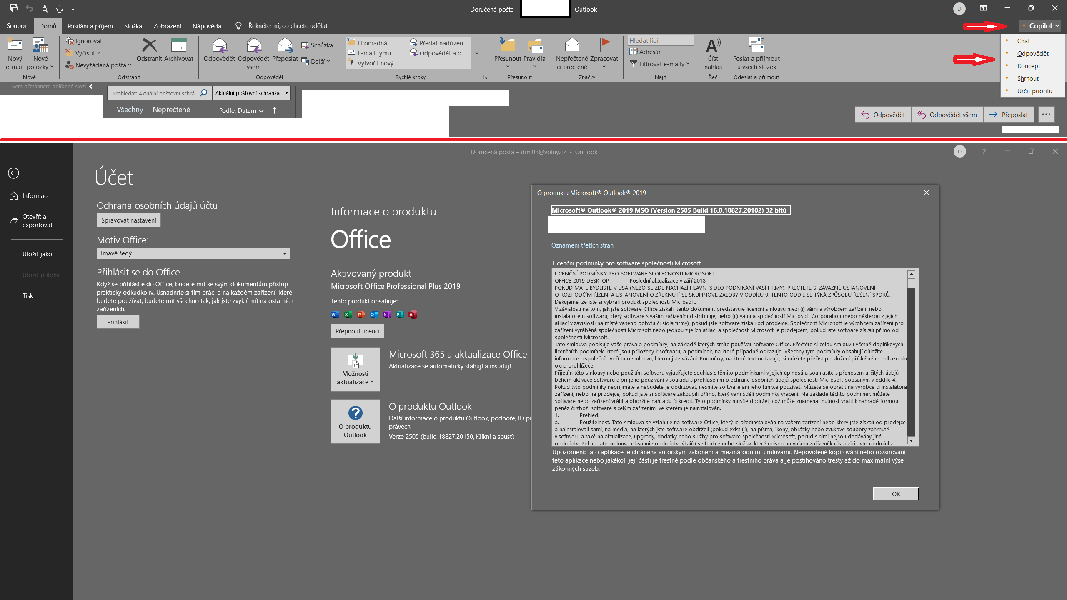Screen dimensions: 1067x600
Task: Click the Ignorovat conversation icon
Action: (x=70, y=41)
